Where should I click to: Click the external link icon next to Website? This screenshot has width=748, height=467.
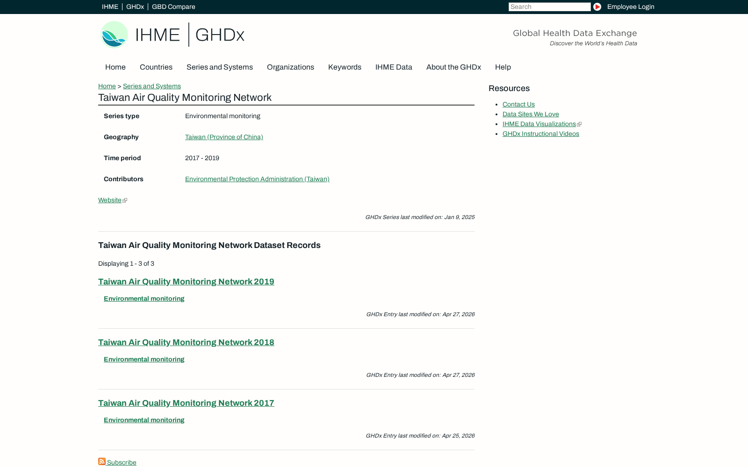[125, 200]
